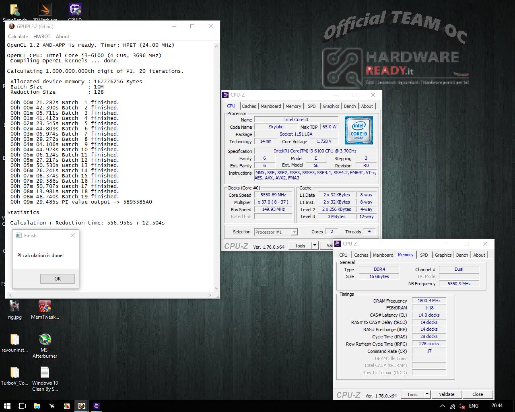The width and height of the screenshot is (515, 412).
Task: Select Memory tab in the second CPU-Z window
Action: point(406,255)
